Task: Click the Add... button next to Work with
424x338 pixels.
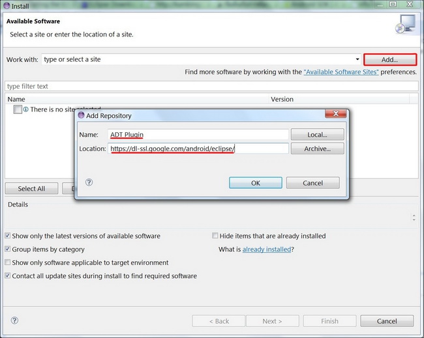Action: tap(390, 60)
